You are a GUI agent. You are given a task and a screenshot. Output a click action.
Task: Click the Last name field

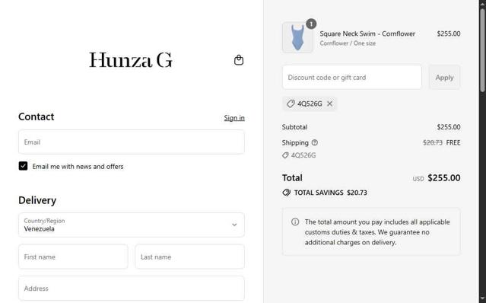189,257
